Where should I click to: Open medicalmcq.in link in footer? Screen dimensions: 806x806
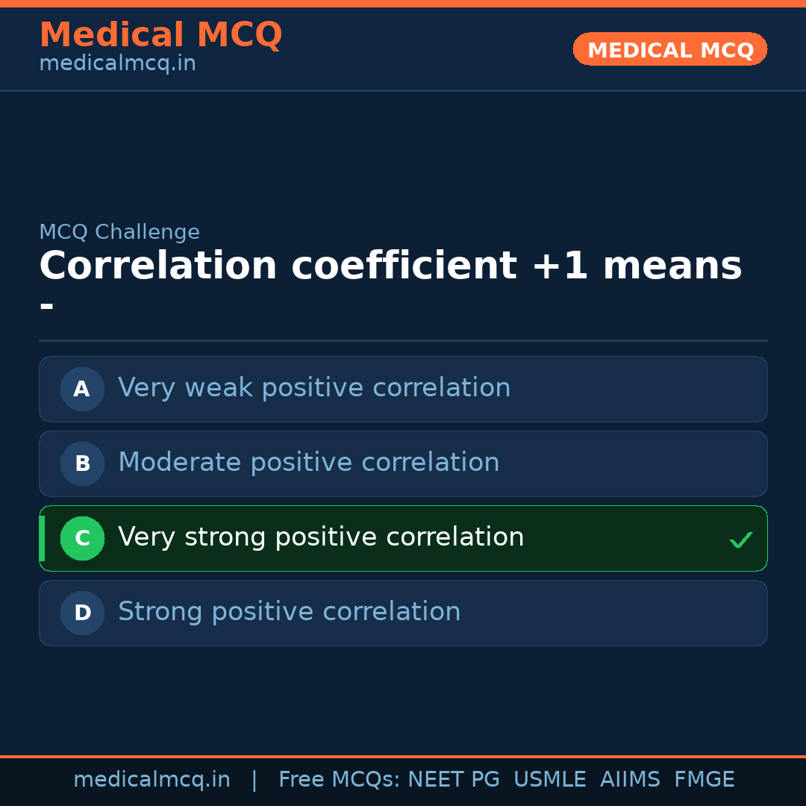[x=151, y=780]
